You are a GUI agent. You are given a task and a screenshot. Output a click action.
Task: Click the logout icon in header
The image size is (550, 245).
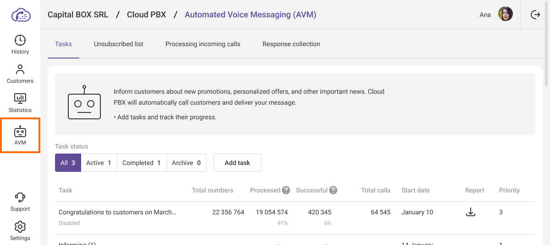tap(535, 15)
